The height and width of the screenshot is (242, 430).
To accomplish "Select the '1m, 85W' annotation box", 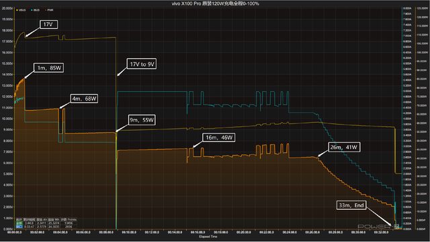I will [49, 68].
